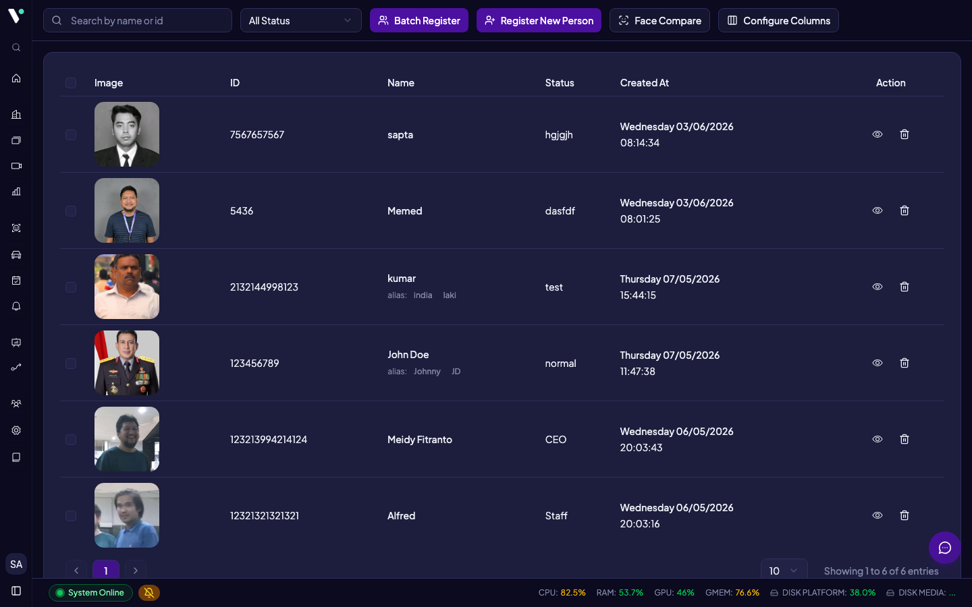The image size is (972, 607).
Task: Go to the next page arrow
Action: [x=136, y=571]
